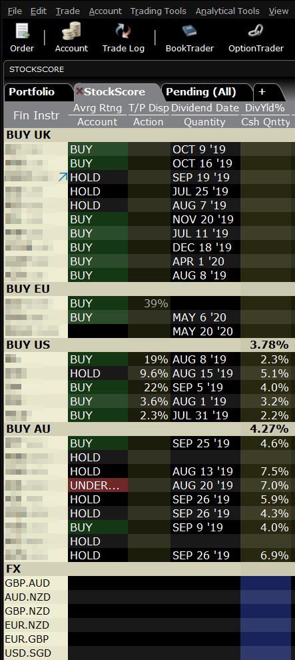Click the blue arrow next to HOLD row

tap(63, 177)
